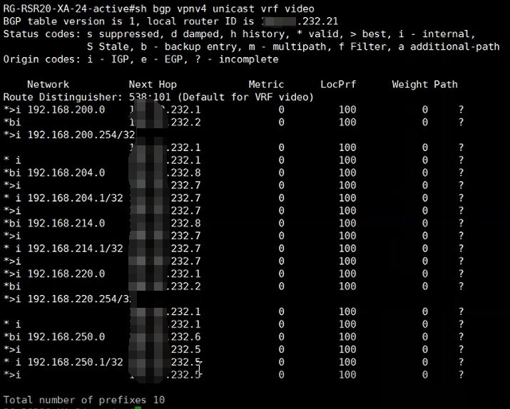Click the 'LocPrf' column header
Viewport: 510px width, 409px height.
(x=338, y=84)
